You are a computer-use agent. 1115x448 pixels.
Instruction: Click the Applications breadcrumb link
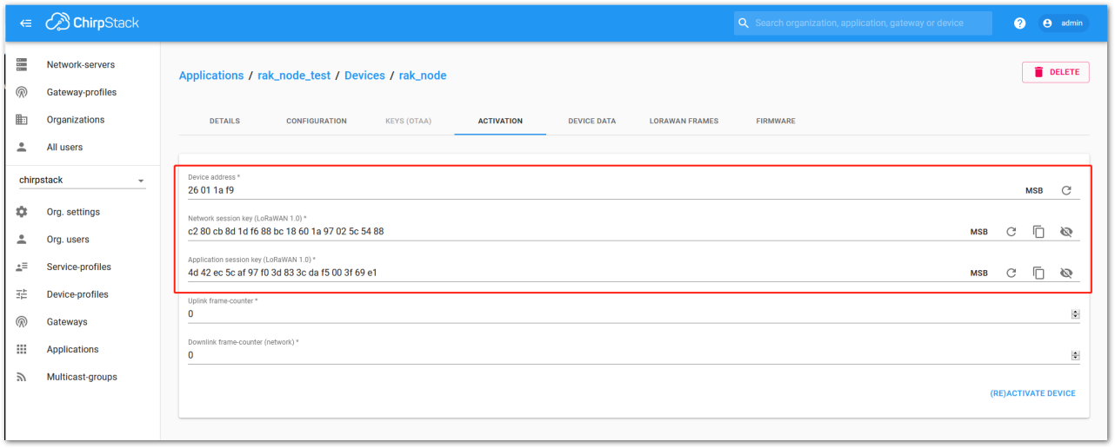coord(211,76)
